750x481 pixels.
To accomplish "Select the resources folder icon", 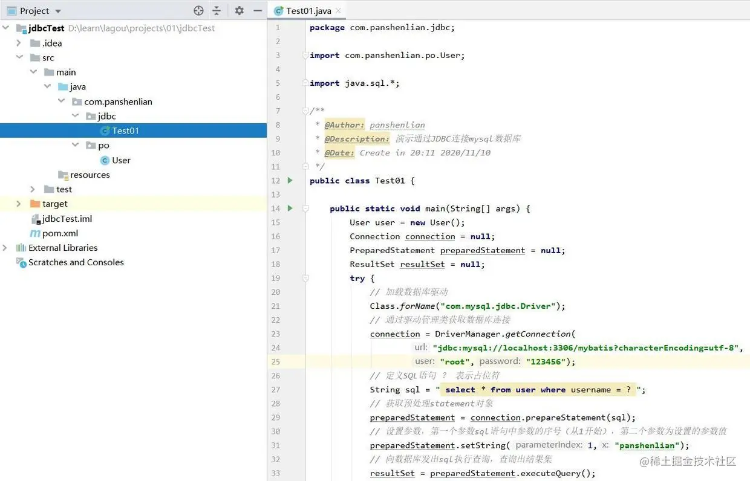I will (x=63, y=175).
